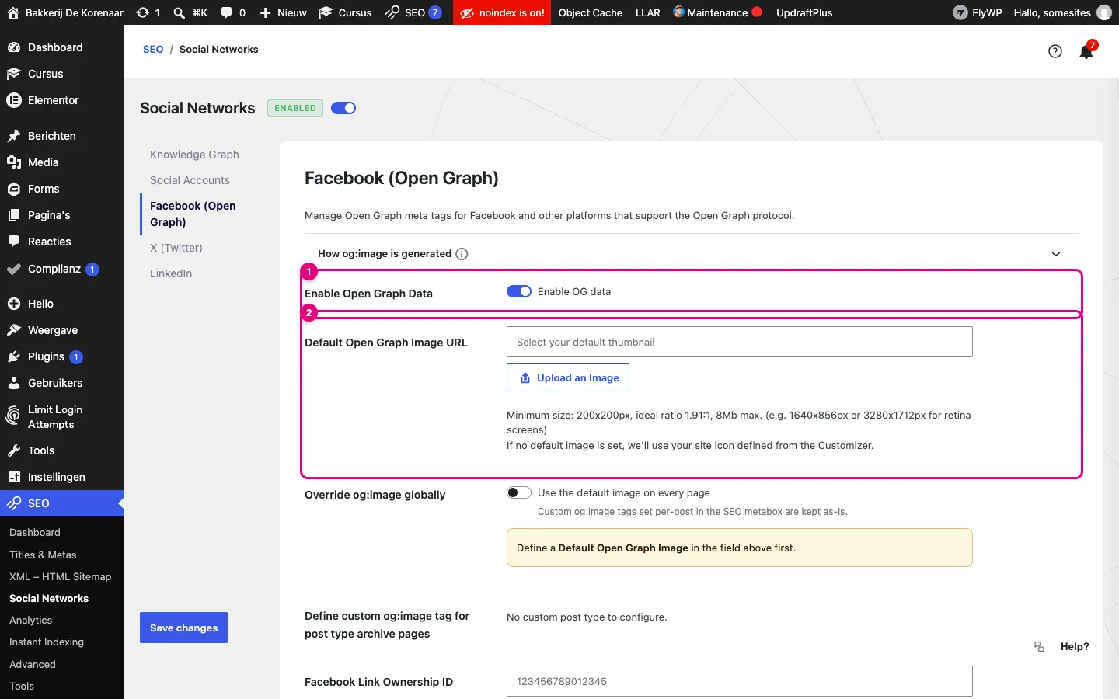Open the Instellingen settings icon

click(x=13, y=477)
